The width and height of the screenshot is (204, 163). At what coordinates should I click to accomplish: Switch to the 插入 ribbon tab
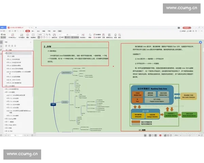click(x=33, y=31)
